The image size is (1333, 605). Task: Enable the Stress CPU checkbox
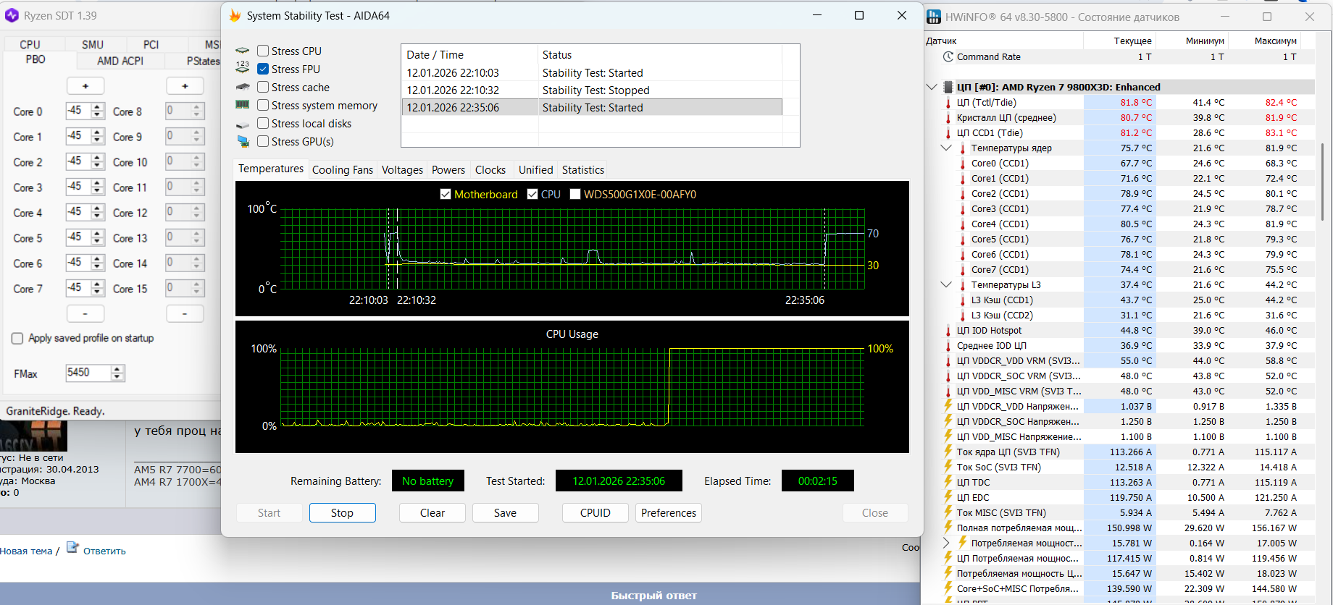point(263,51)
